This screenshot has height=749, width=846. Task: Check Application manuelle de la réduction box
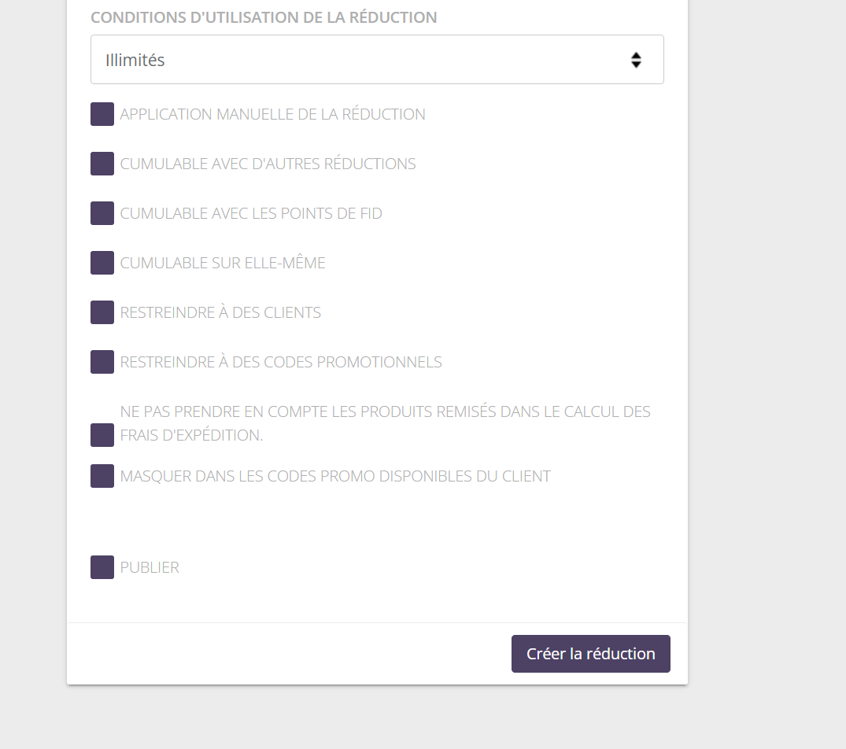click(x=102, y=114)
